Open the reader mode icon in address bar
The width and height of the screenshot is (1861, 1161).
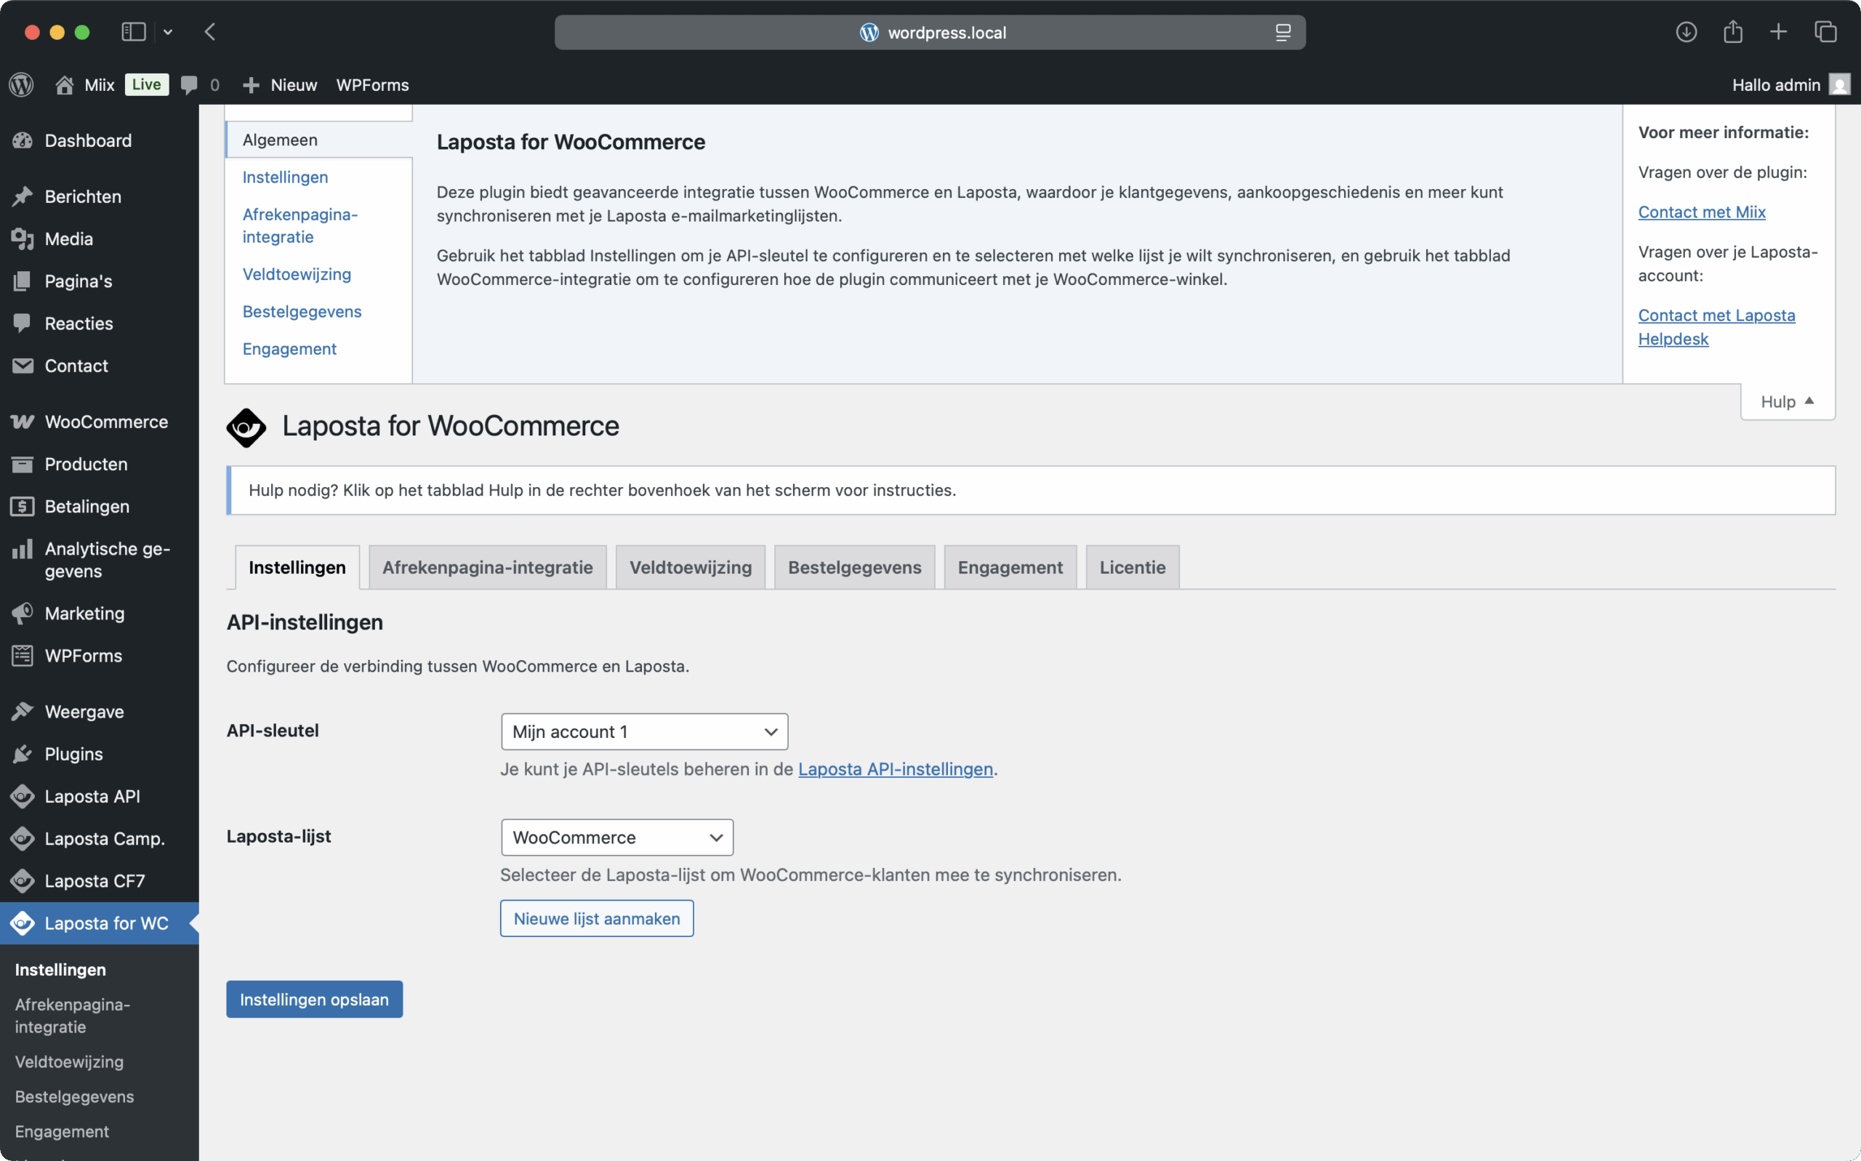1283,32
